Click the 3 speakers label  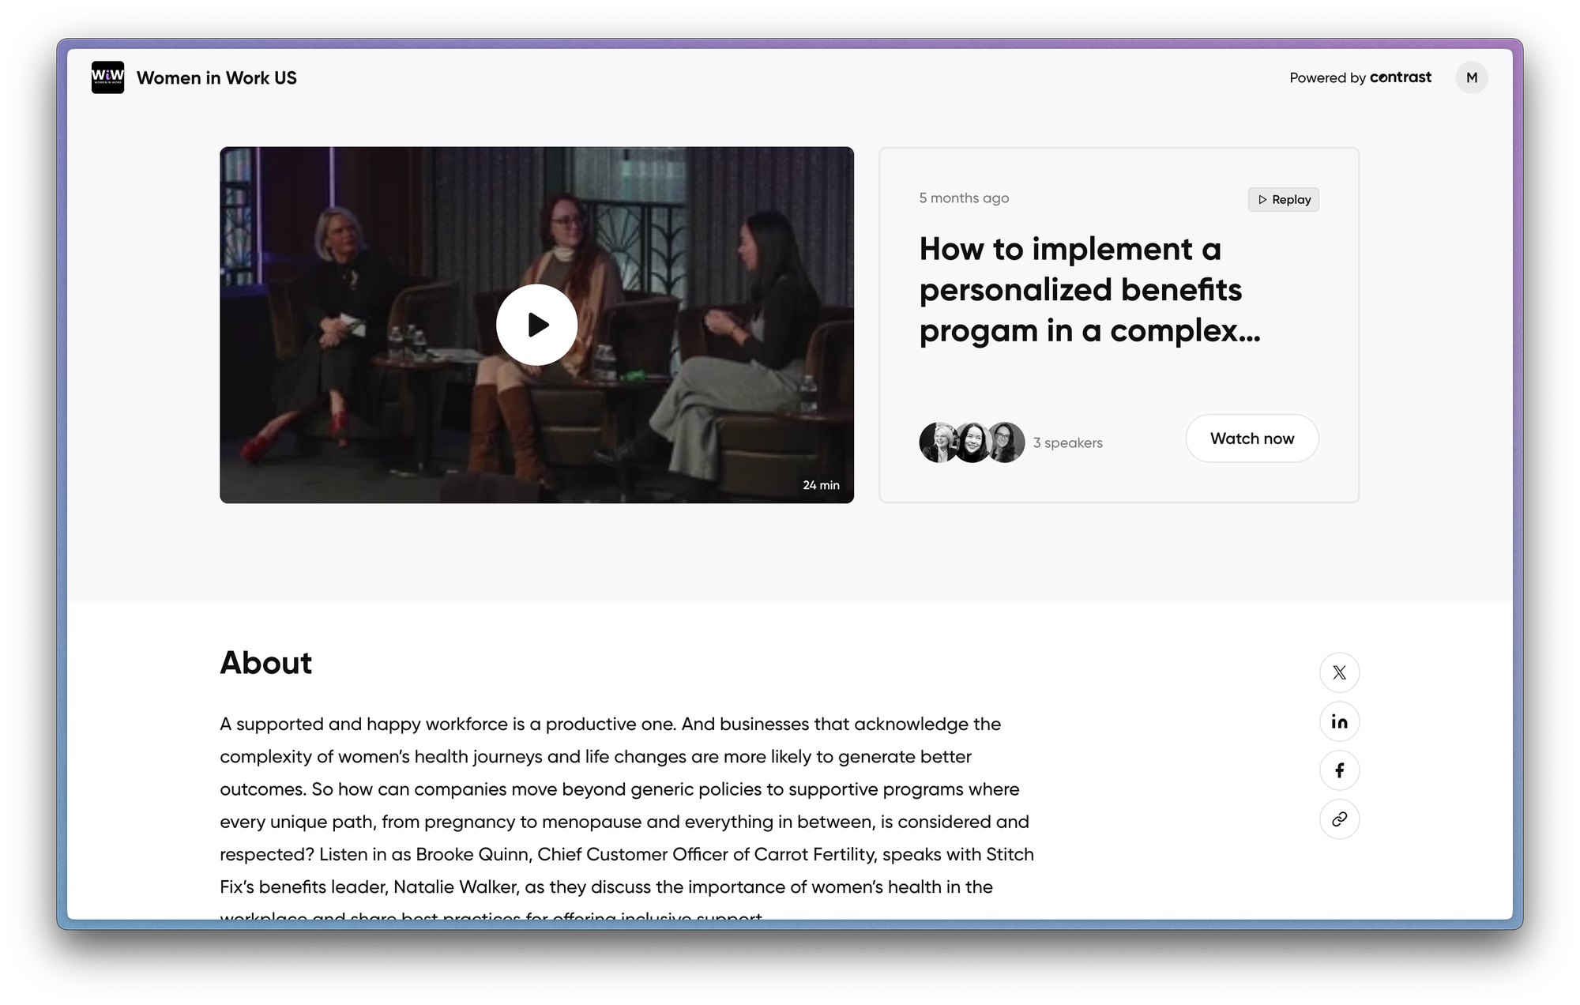point(1068,442)
